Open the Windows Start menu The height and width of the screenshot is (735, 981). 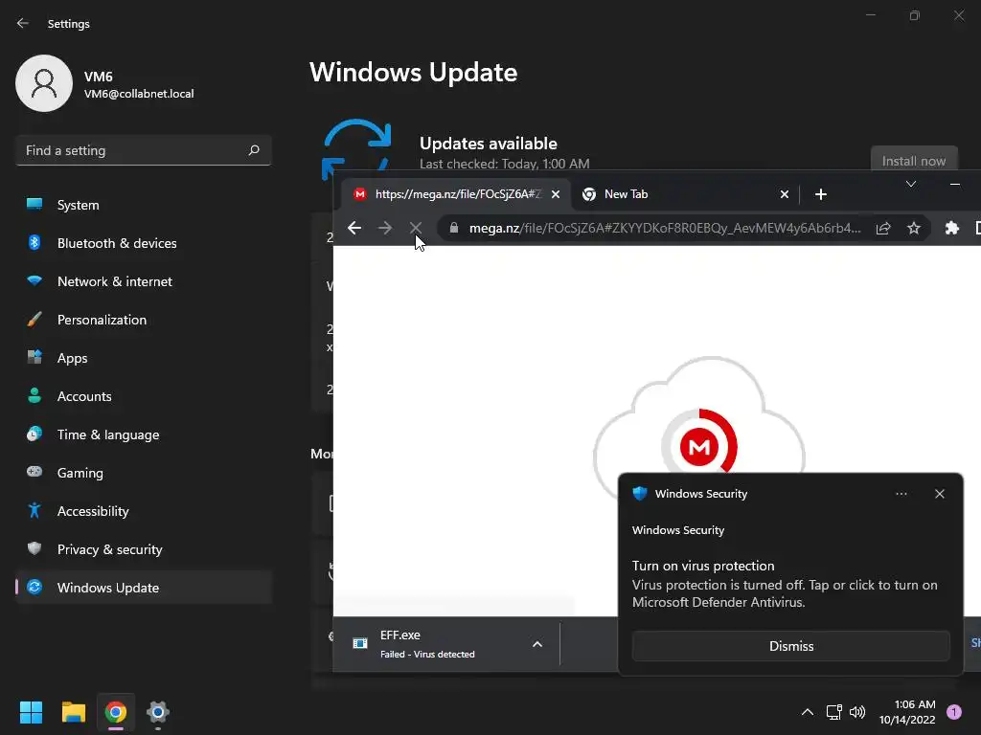click(x=32, y=712)
